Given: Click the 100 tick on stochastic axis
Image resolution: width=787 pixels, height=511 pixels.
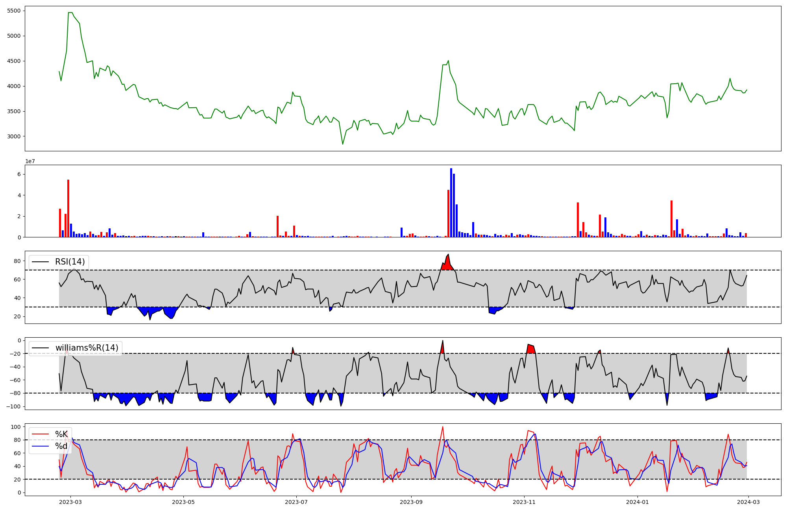Looking at the screenshot, I should tap(16, 427).
